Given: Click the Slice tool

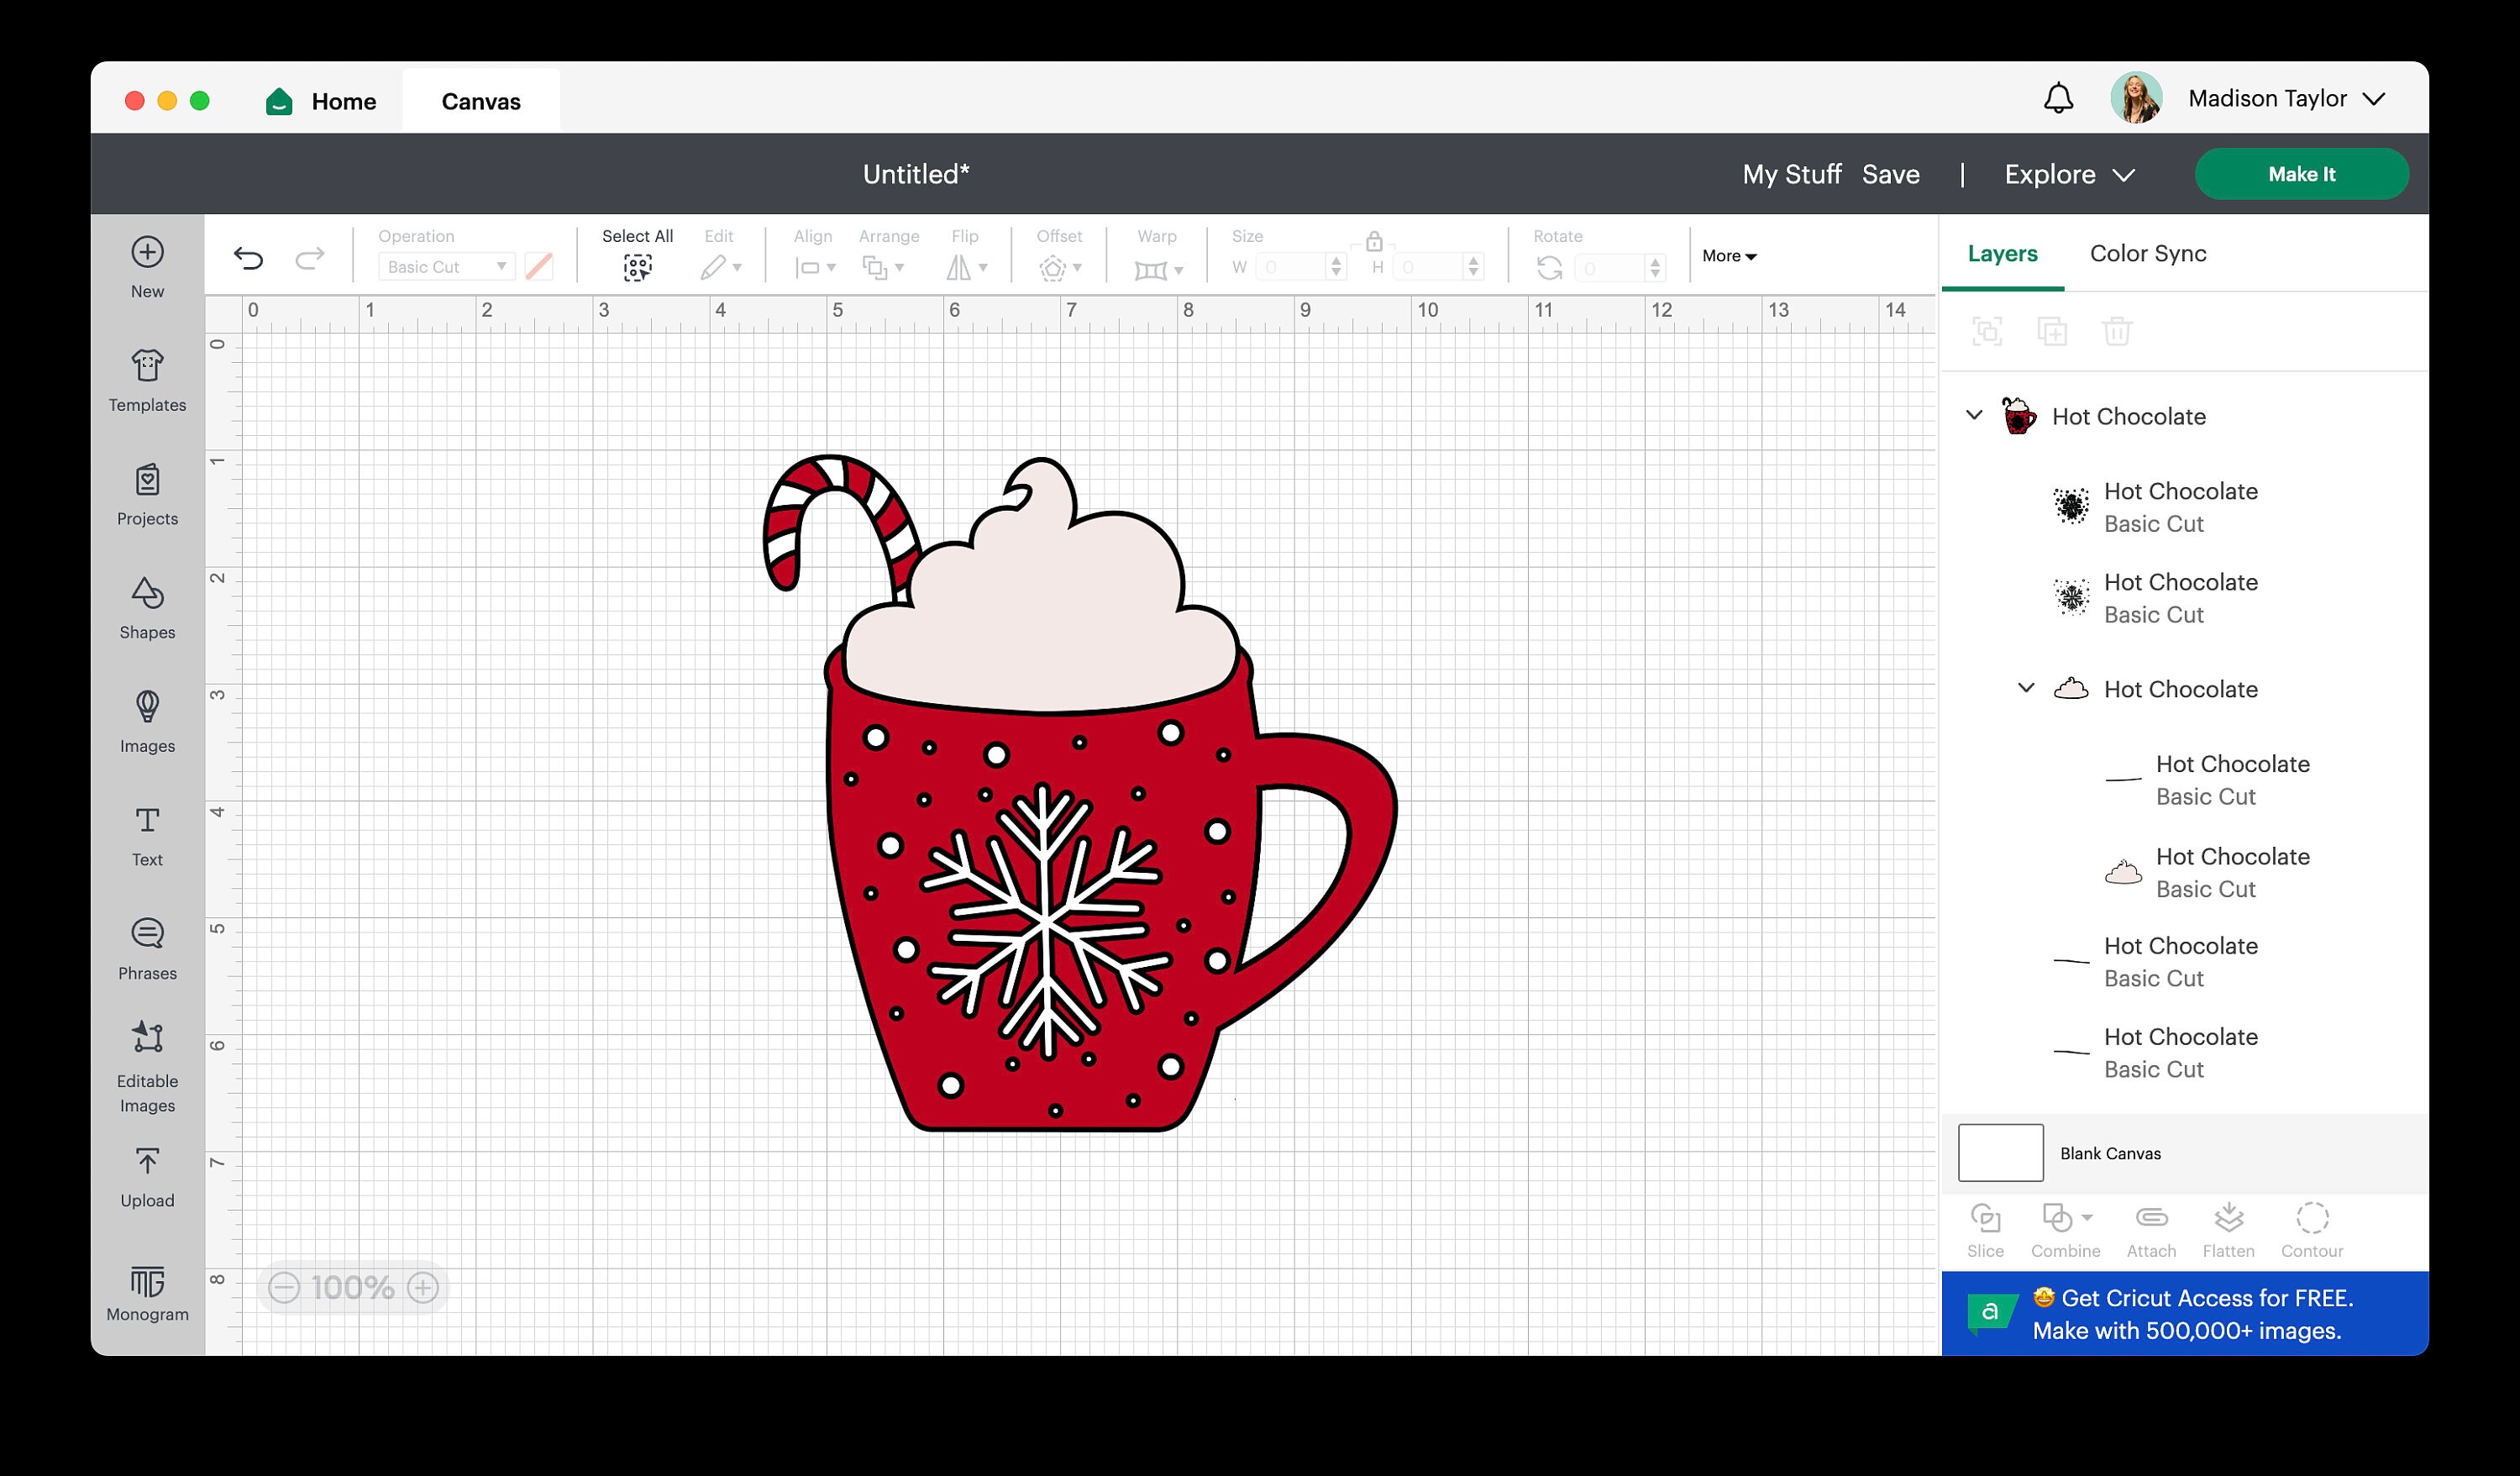Looking at the screenshot, I should 1985,1228.
